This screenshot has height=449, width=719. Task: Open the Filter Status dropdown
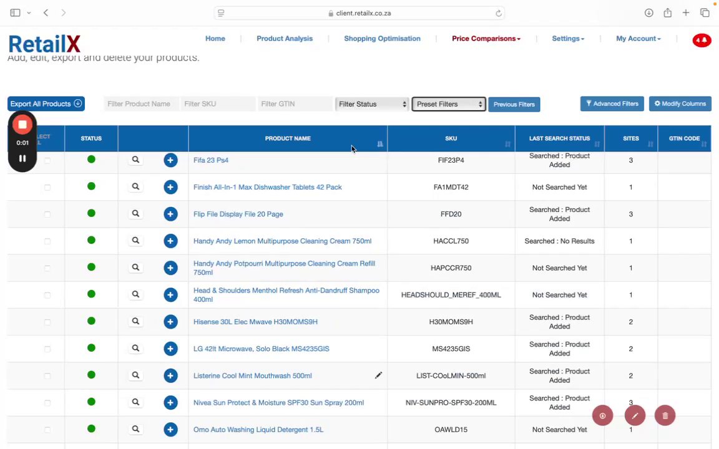372,104
